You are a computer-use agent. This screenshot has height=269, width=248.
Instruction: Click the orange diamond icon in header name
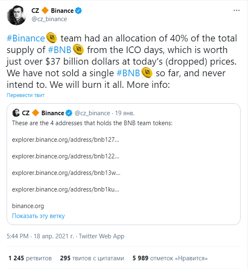45,10
